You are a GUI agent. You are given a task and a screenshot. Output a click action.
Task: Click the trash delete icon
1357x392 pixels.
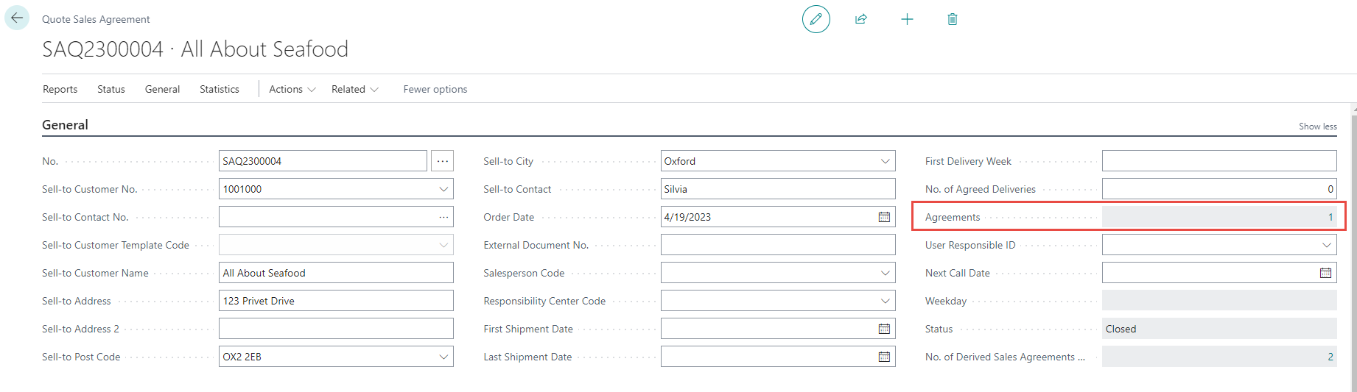(952, 19)
